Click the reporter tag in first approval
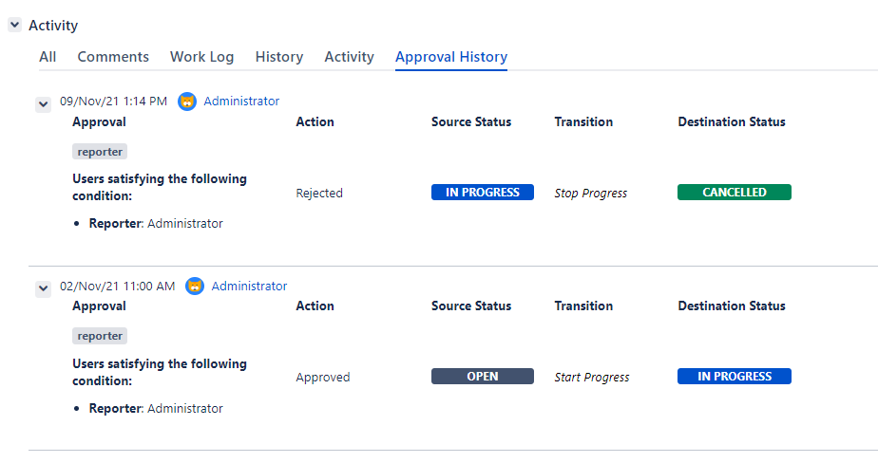The width and height of the screenshot is (878, 463). 100,152
